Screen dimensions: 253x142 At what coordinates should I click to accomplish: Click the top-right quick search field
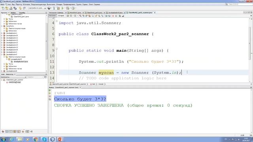239,4
